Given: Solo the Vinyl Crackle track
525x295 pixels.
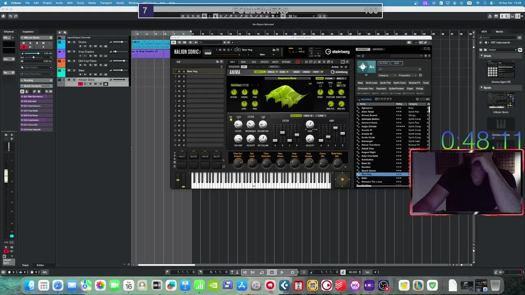Looking at the screenshot, I should (74, 52).
